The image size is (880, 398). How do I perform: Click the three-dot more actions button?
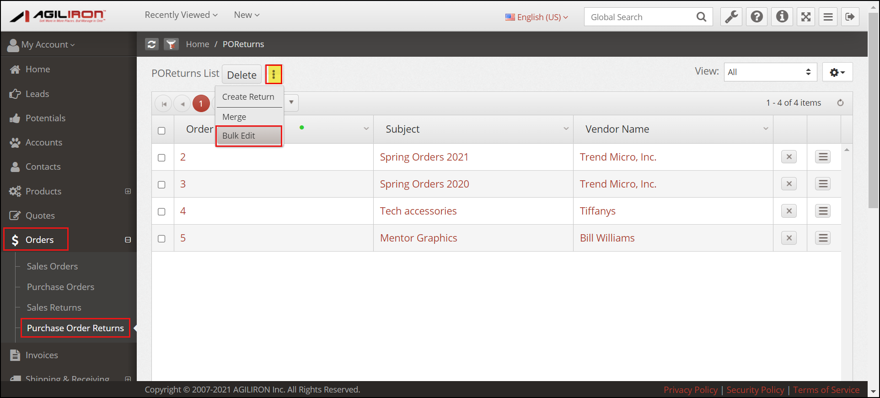[274, 74]
